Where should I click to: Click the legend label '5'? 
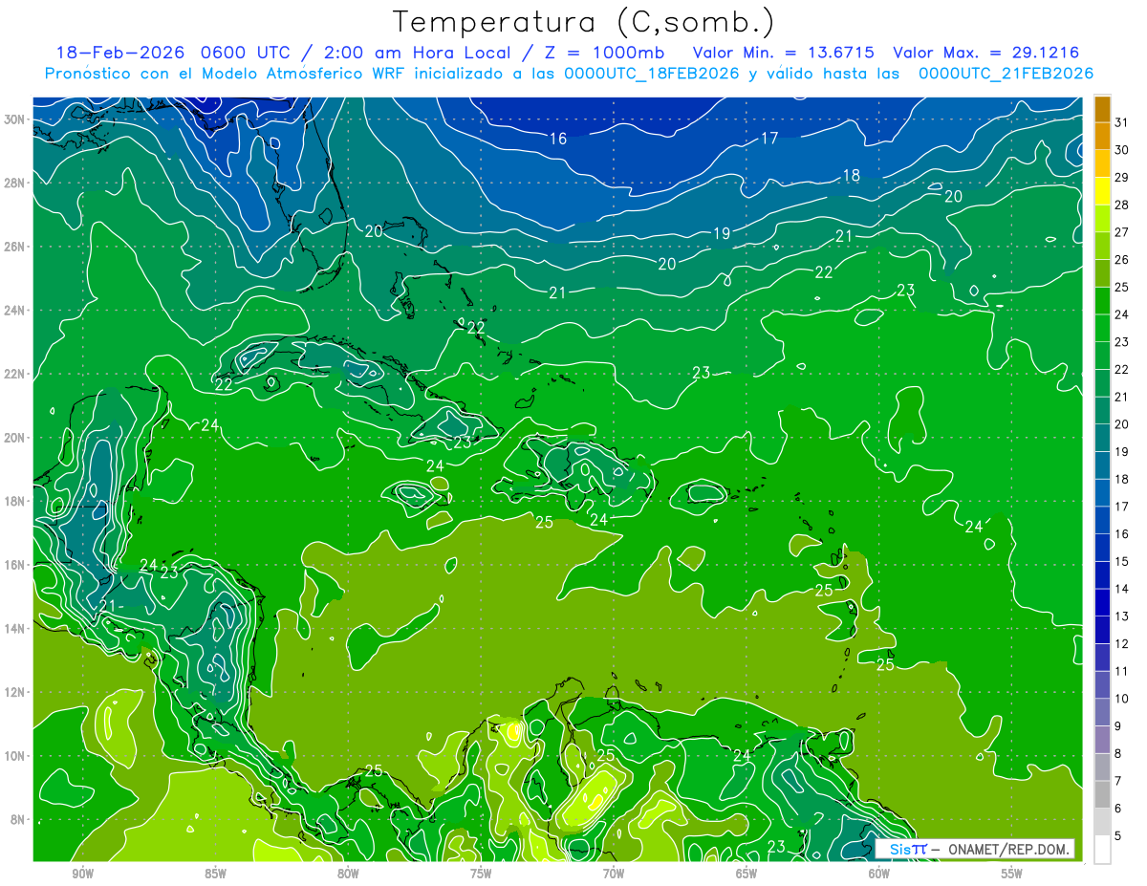tap(1118, 835)
